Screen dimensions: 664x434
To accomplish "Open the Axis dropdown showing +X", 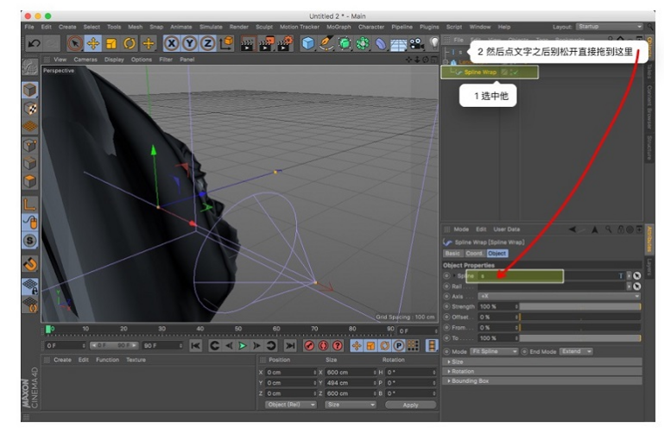I will pos(559,296).
